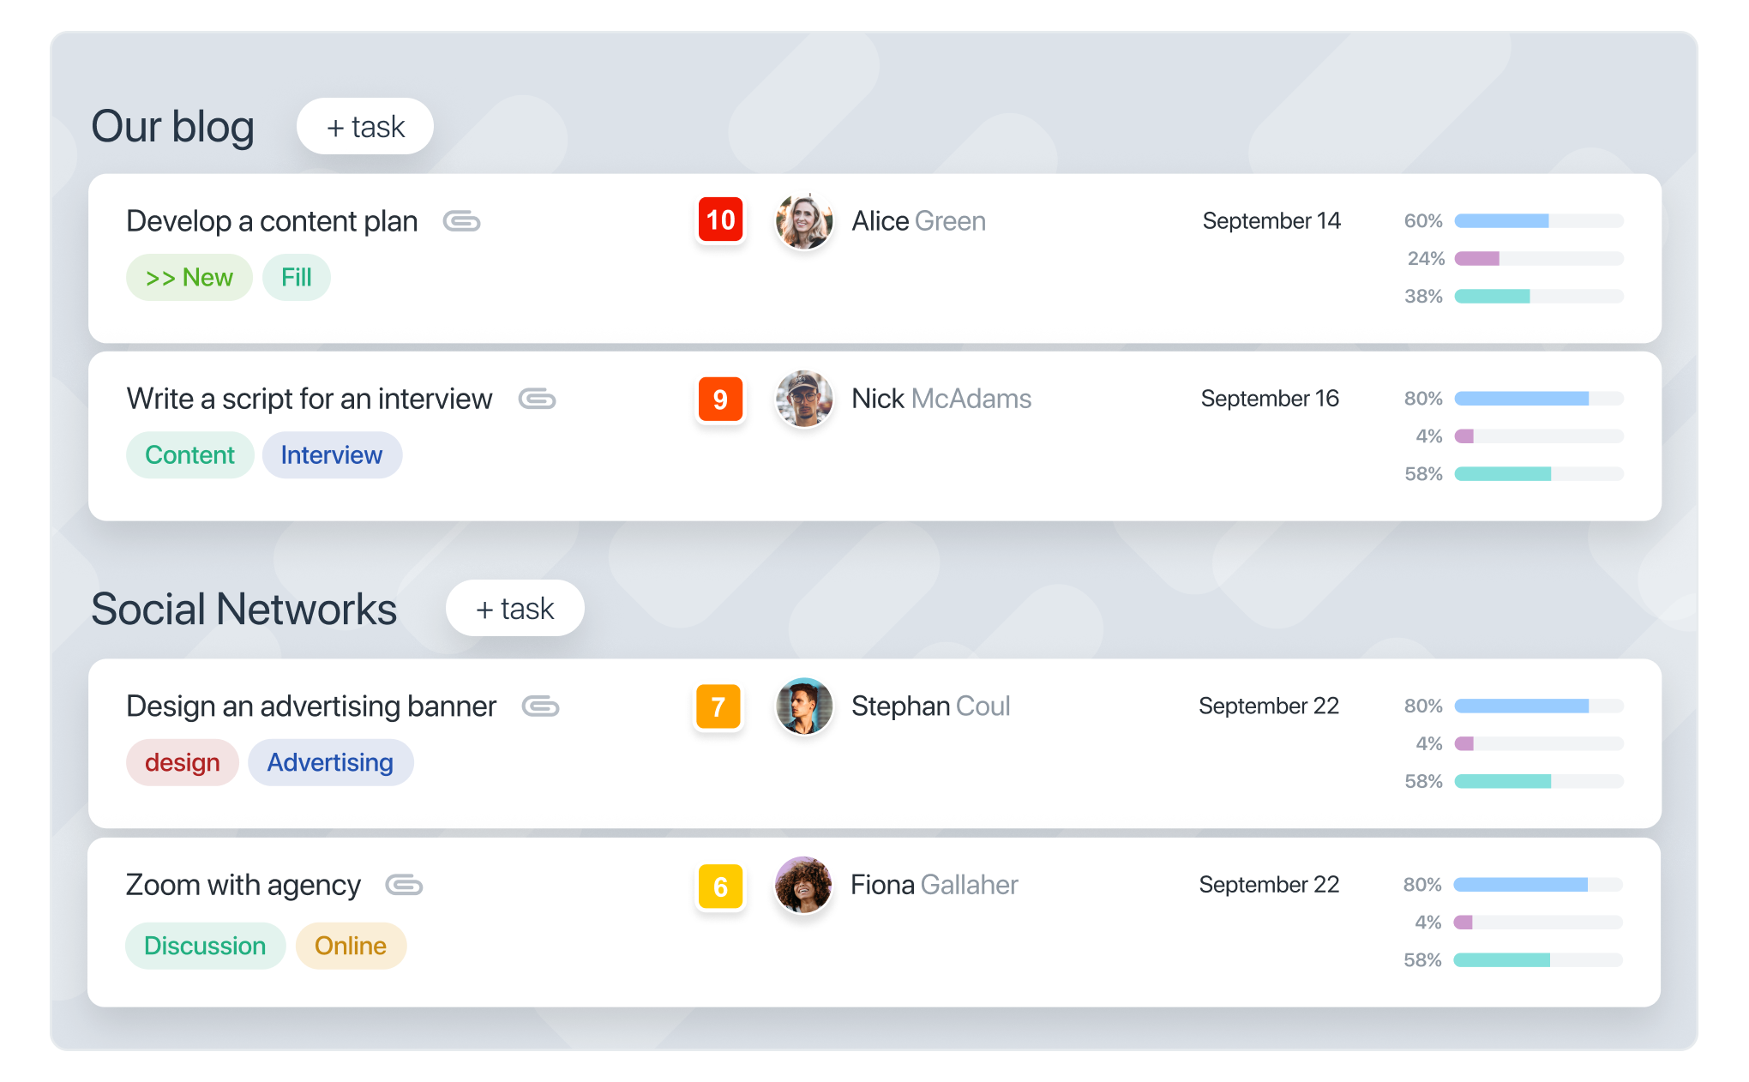Click the ">> New" tag

tap(189, 278)
